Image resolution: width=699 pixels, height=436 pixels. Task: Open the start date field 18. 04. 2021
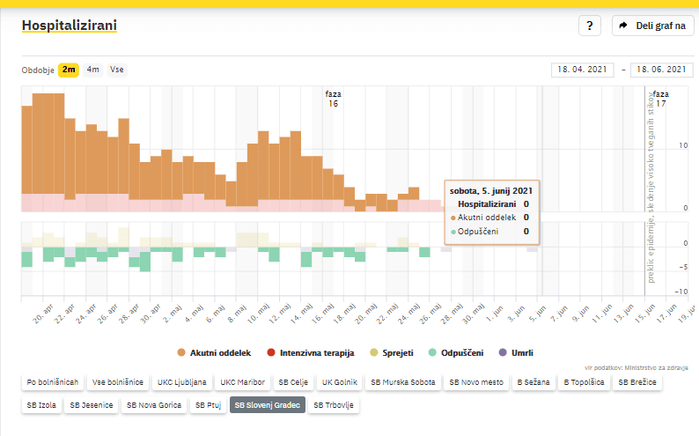coord(583,70)
